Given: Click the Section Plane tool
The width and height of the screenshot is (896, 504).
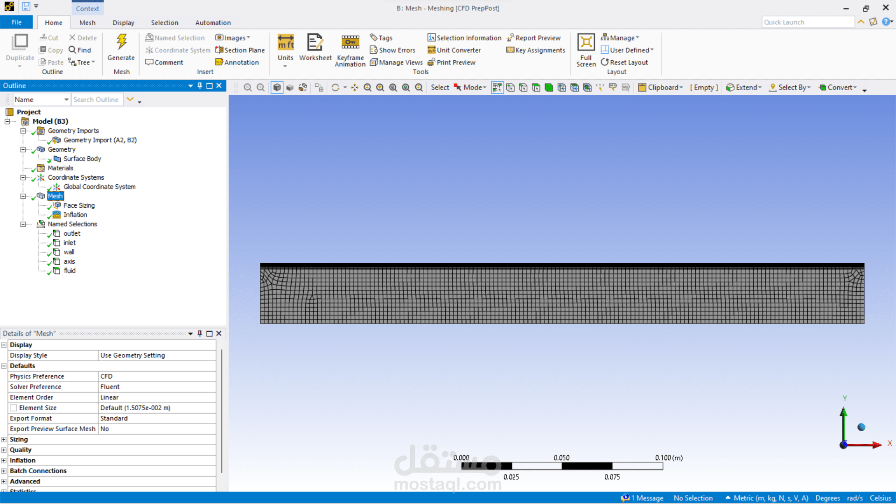Looking at the screenshot, I should tap(240, 50).
